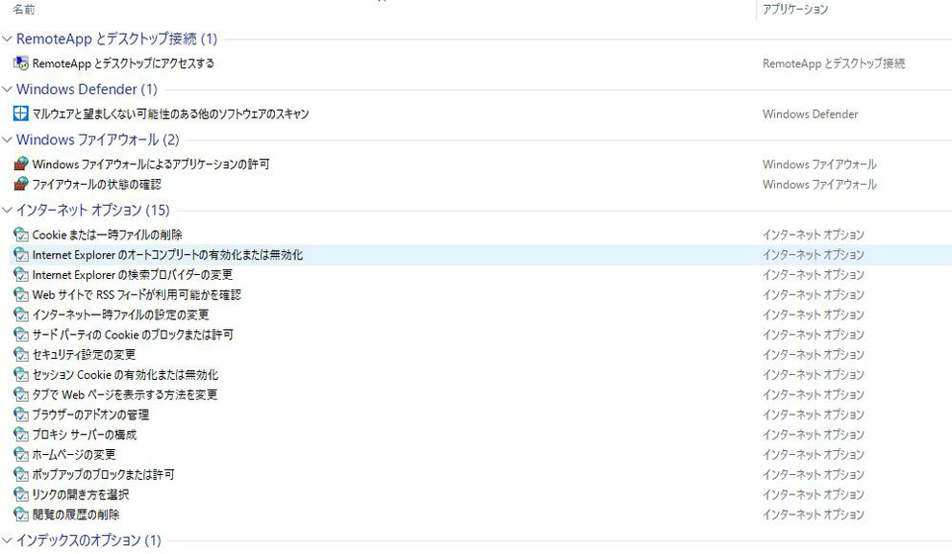Select Web サイトで RSS フィードが利用可能かを確認
952x554 pixels.
coord(137,294)
